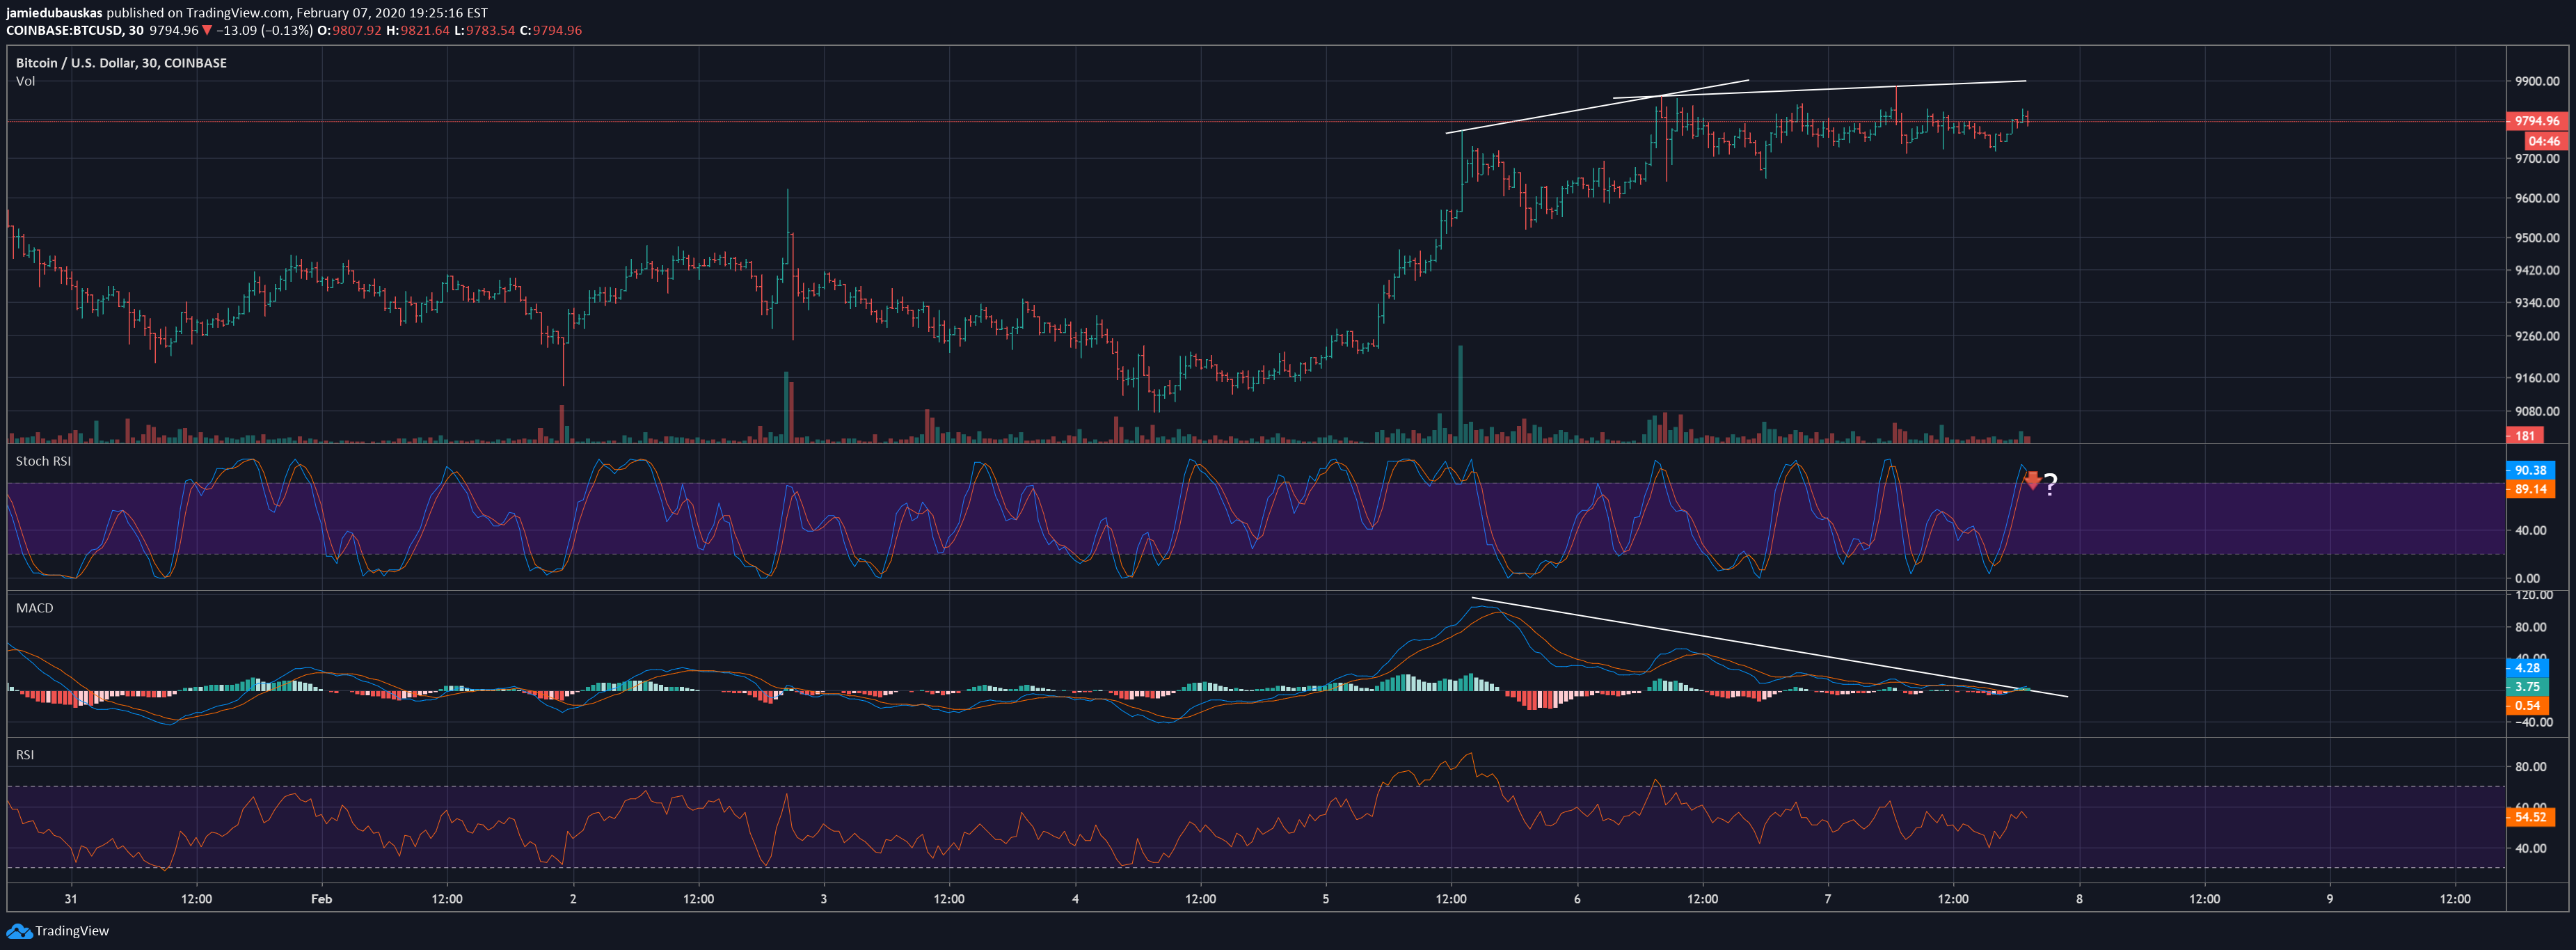Click the red down triangle in header quote

pos(207,30)
